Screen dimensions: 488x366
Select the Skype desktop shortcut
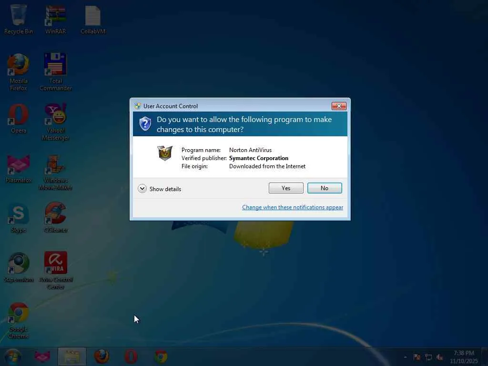pyautogui.click(x=19, y=218)
